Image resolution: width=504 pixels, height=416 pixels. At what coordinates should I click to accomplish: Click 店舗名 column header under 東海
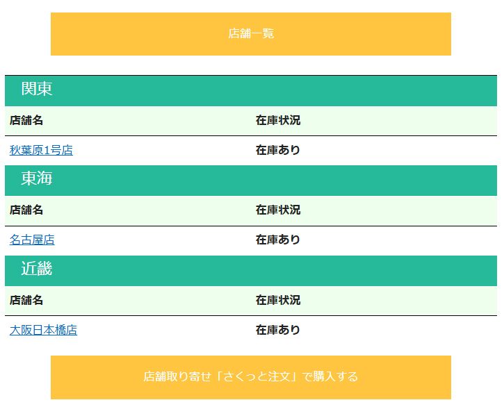click(26, 210)
